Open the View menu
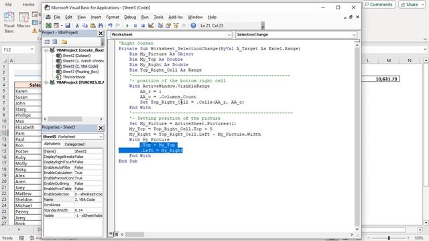The height and width of the screenshot is (241, 429). click(81, 17)
